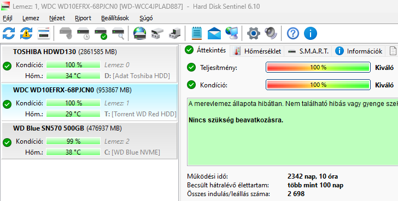
Task: Open the blue notepad report icon
Action: 197,33
